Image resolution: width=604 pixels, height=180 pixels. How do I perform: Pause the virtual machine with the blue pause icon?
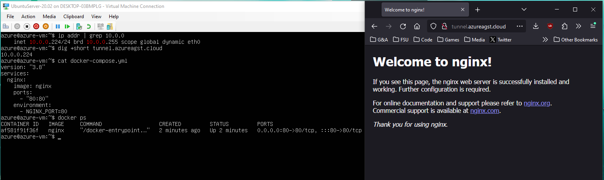[58, 26]
